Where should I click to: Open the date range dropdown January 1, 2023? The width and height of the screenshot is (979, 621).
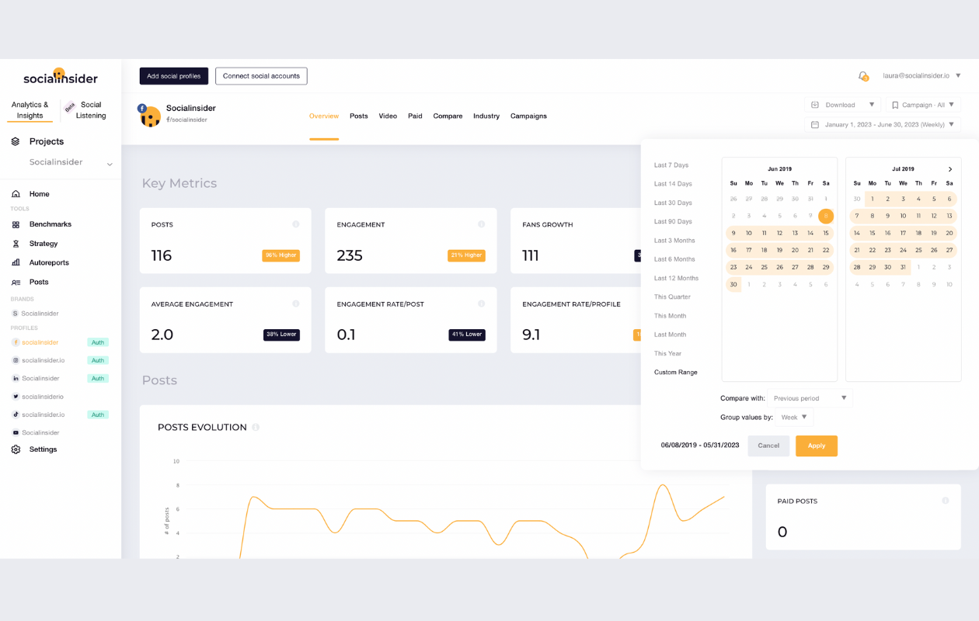click(x=883, y=124)
